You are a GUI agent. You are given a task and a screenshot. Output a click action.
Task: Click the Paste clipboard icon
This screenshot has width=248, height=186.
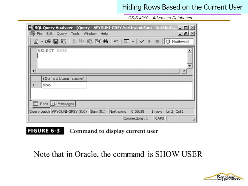[x=90, y=41]
